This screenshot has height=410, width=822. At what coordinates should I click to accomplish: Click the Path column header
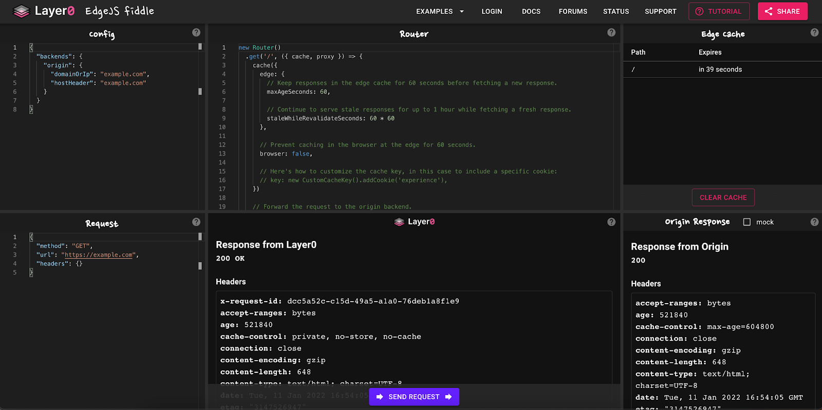(638, 52)
